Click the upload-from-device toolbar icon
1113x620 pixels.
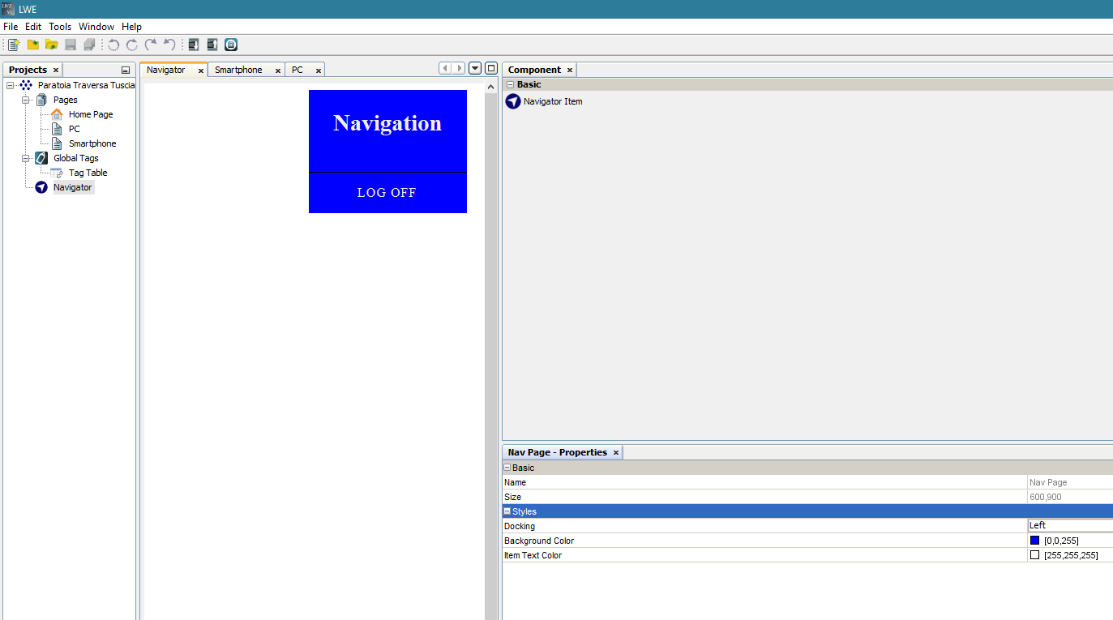[x=212, y=45]
